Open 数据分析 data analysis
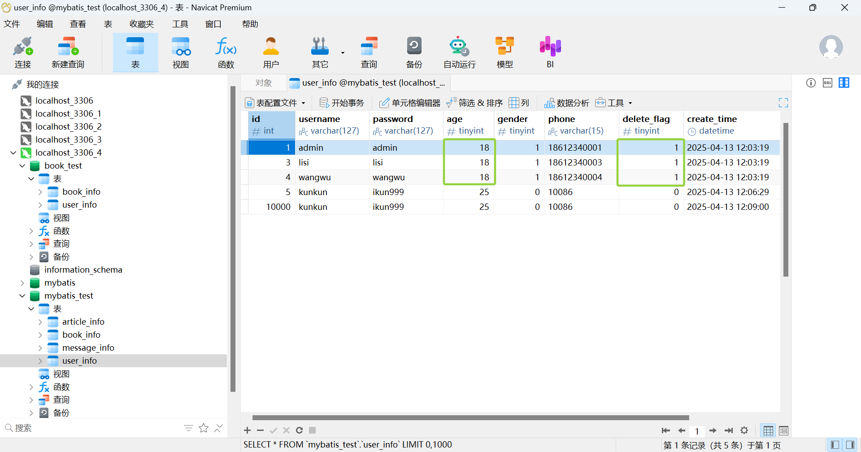The width and height of the screenshot is (861, 452). pos(566,103)
